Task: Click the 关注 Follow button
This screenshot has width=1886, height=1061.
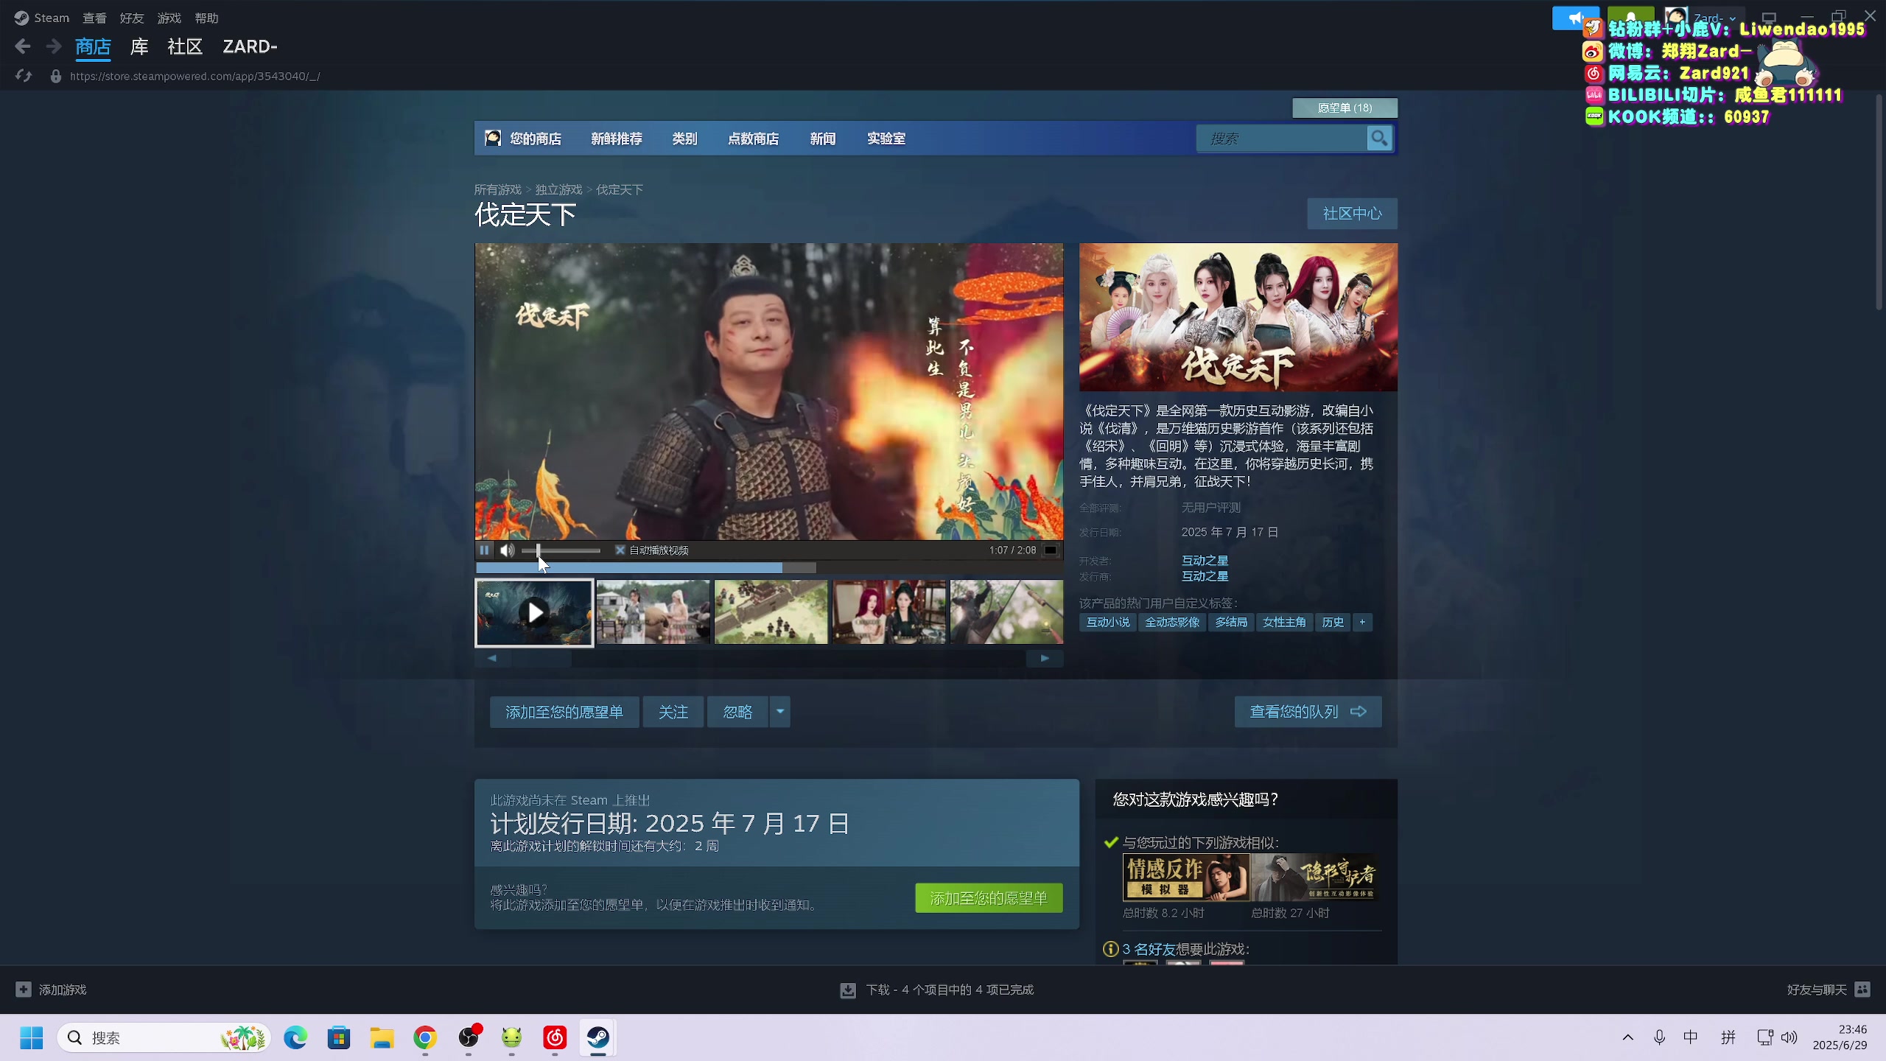Action: (673, 712)
